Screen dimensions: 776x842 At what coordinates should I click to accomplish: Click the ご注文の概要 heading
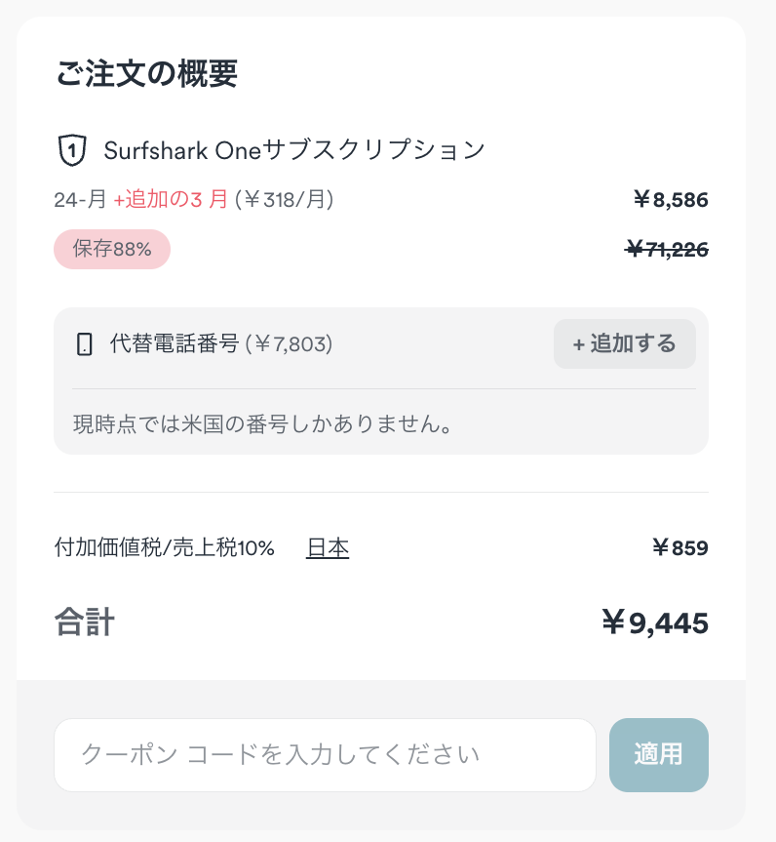[147, 74]
